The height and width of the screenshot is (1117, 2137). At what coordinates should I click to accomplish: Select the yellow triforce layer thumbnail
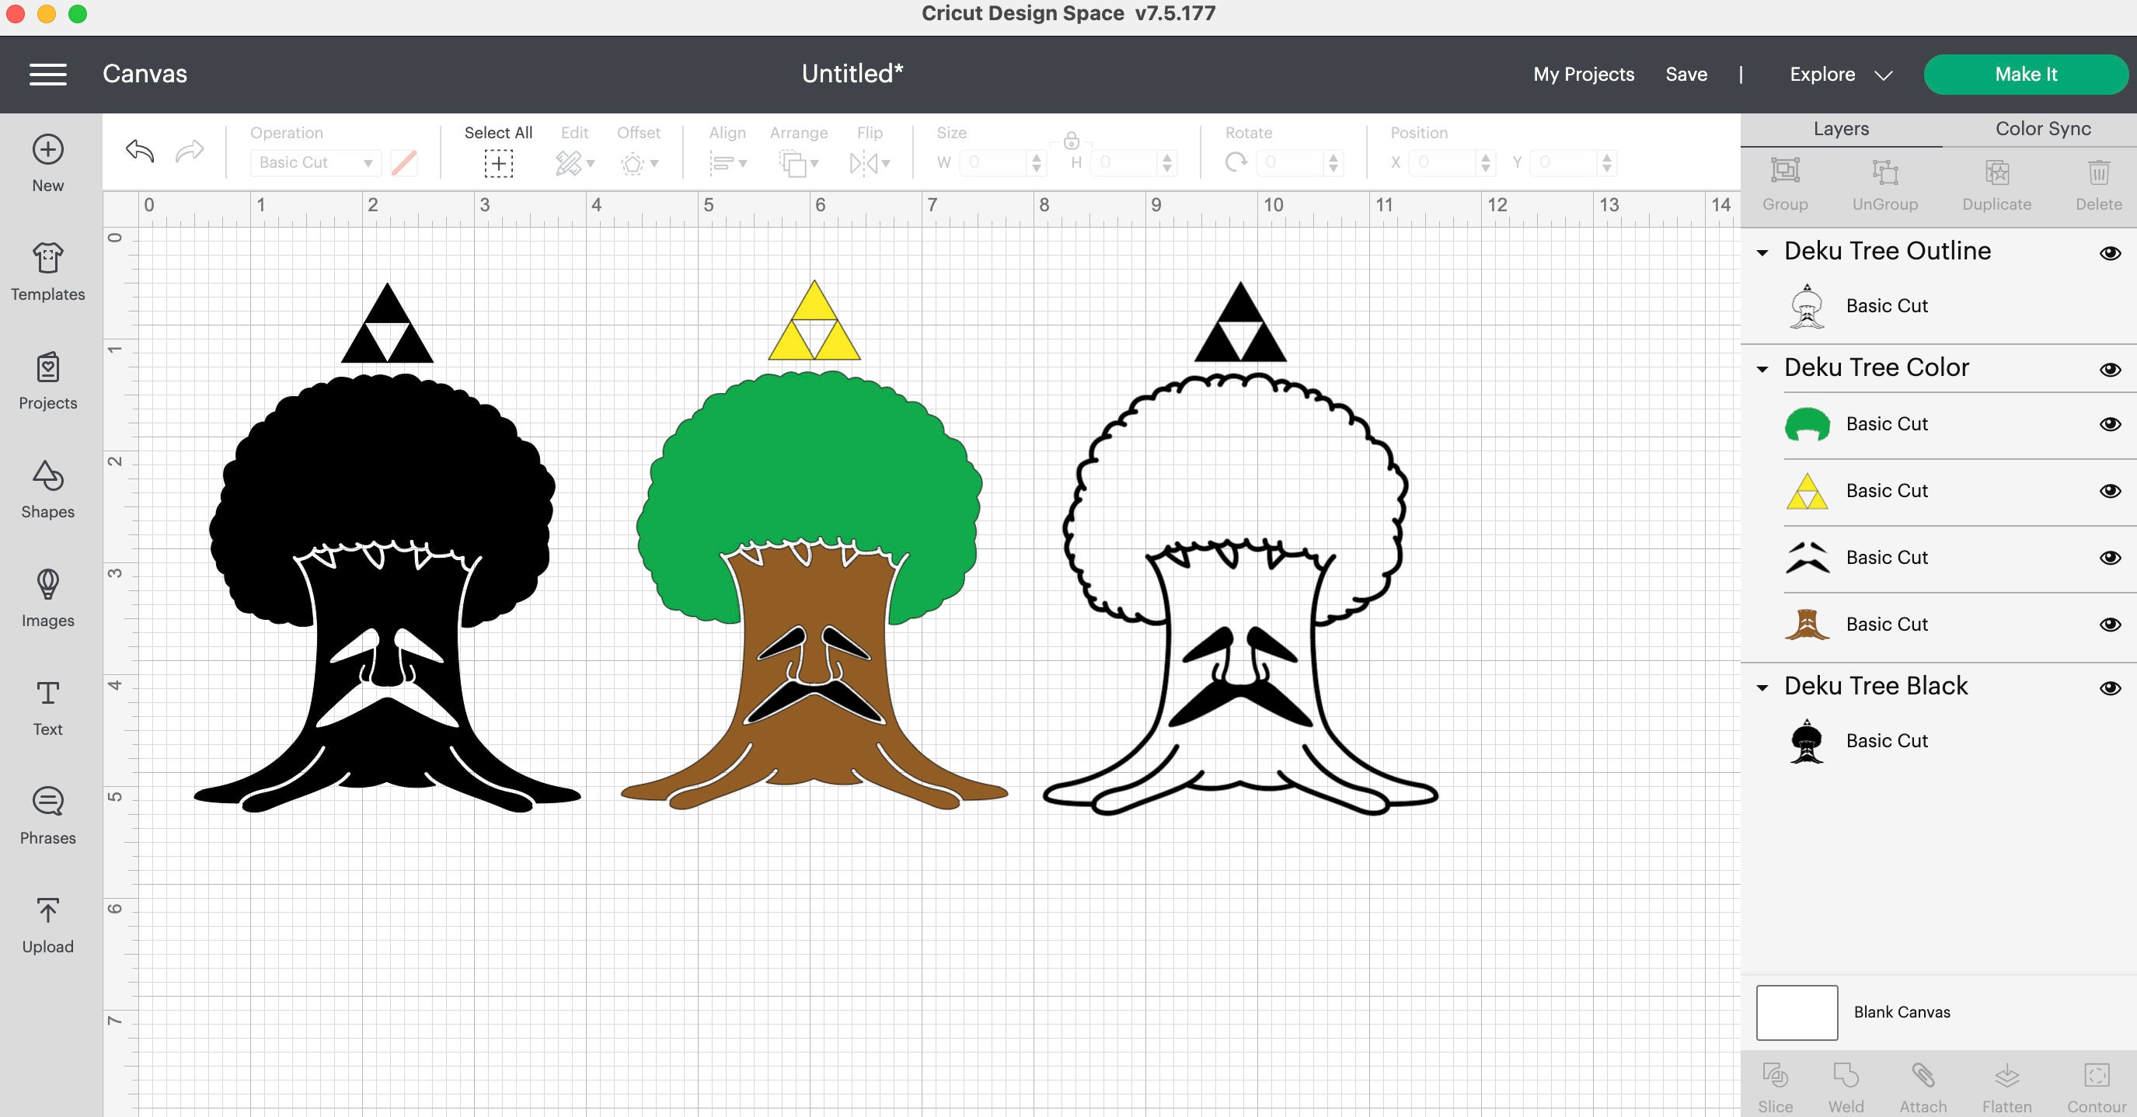pyautogui.click(x=1807, y=491)
